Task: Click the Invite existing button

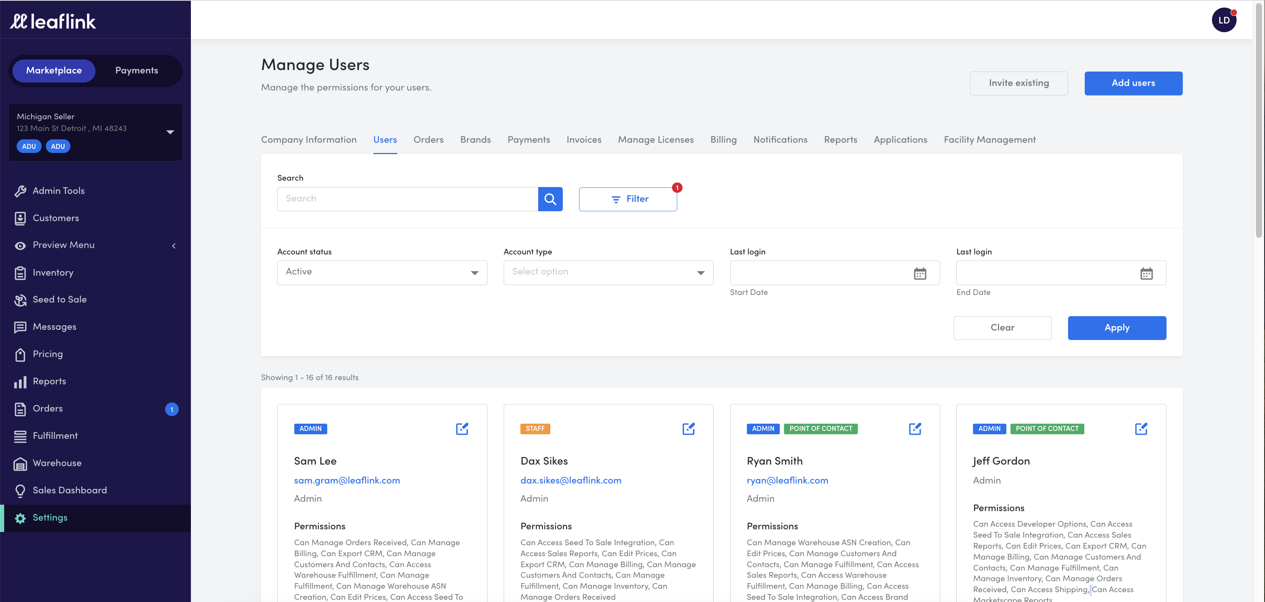Action: tap(1018, 83)
